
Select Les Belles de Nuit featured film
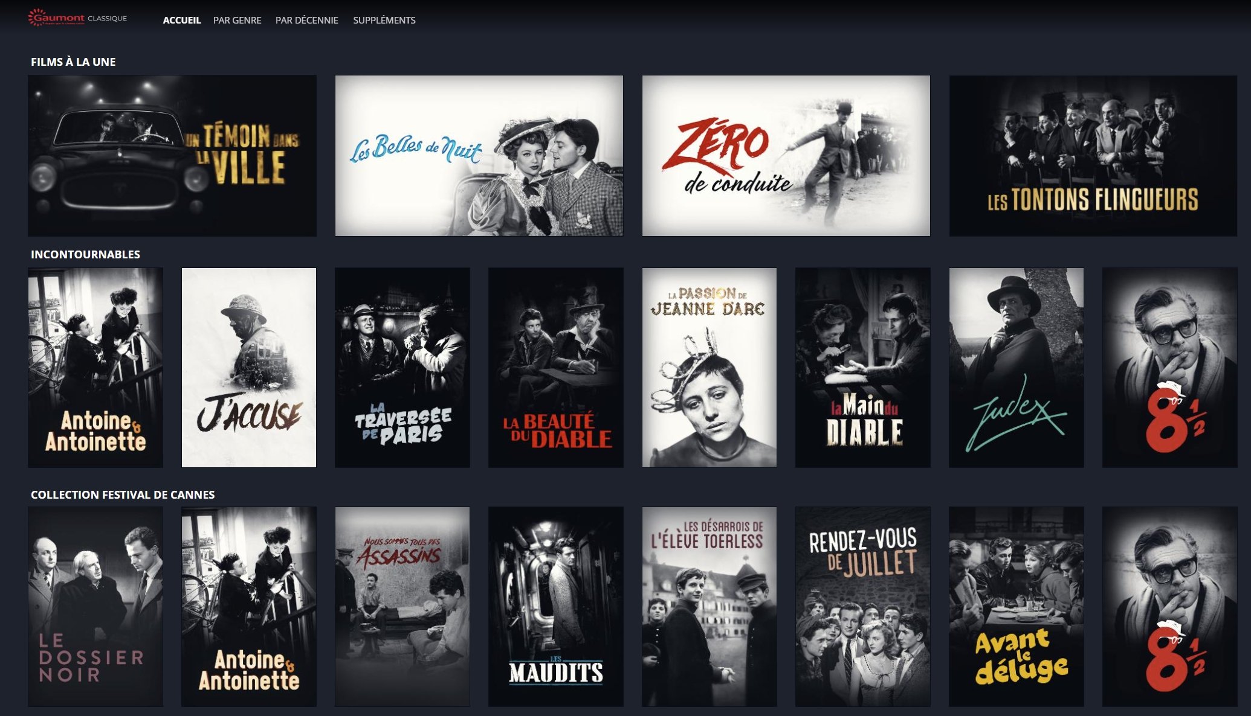479,155
